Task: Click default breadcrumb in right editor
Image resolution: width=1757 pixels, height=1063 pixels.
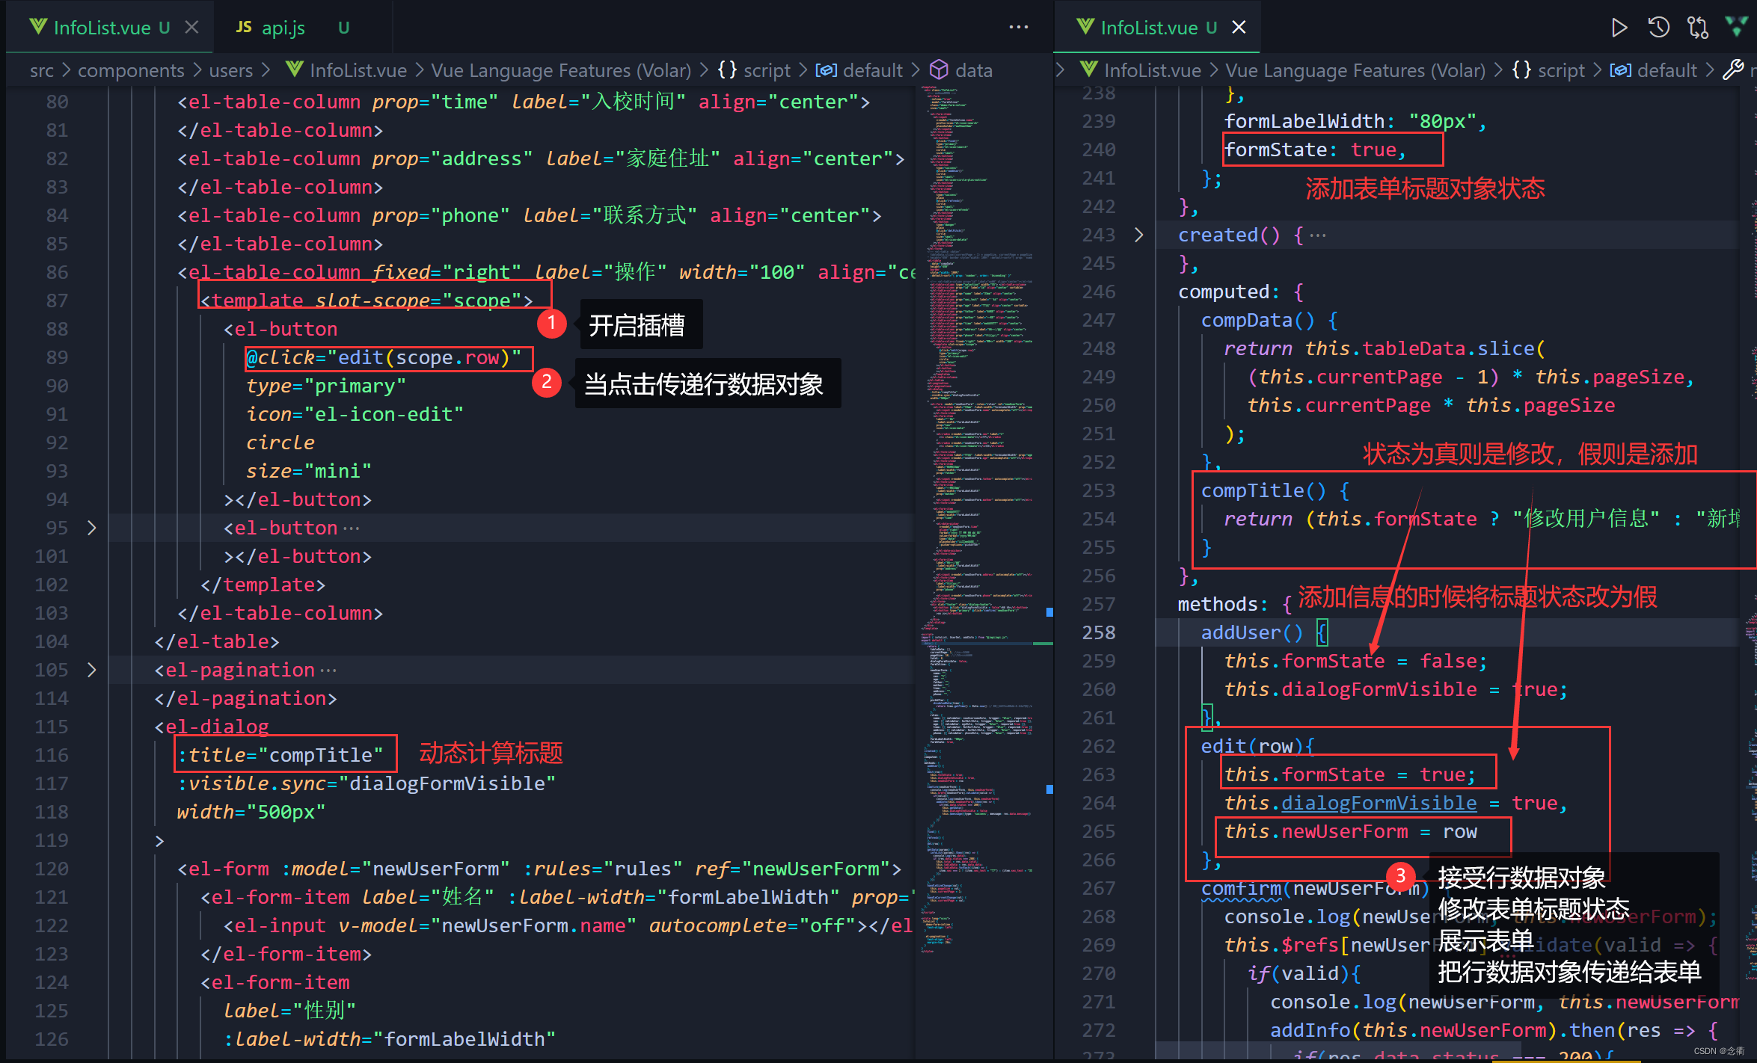Action: [x=1666, y=70]
